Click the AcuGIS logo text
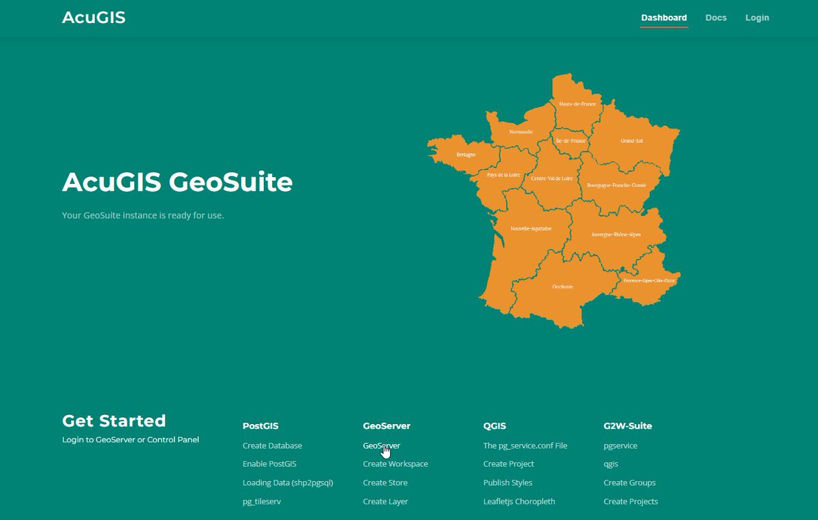 point(94,18)
